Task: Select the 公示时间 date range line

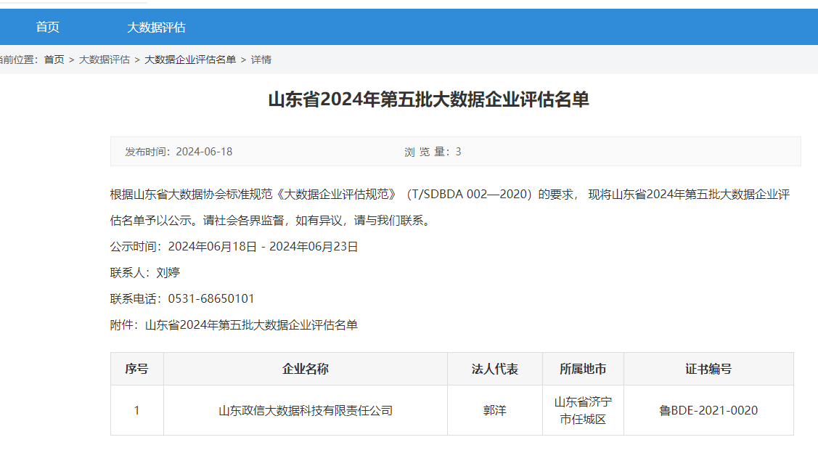Action: point(234,246)
